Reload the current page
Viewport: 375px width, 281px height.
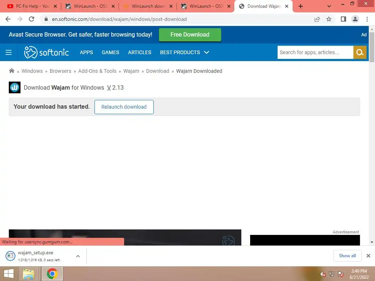click(x=31, y=19)
